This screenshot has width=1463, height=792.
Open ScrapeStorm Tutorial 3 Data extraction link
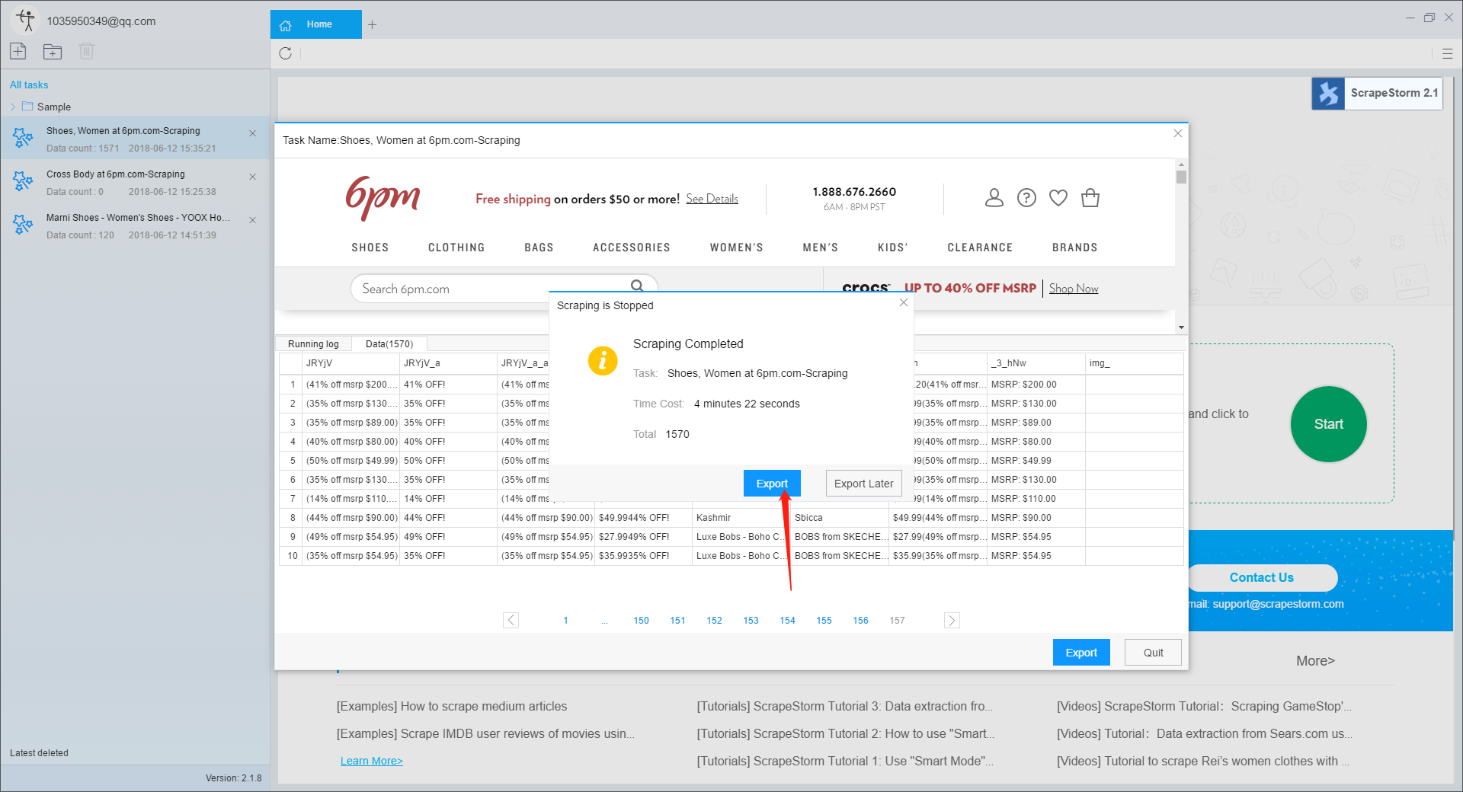pyautogui.click(x=844, y=706)
